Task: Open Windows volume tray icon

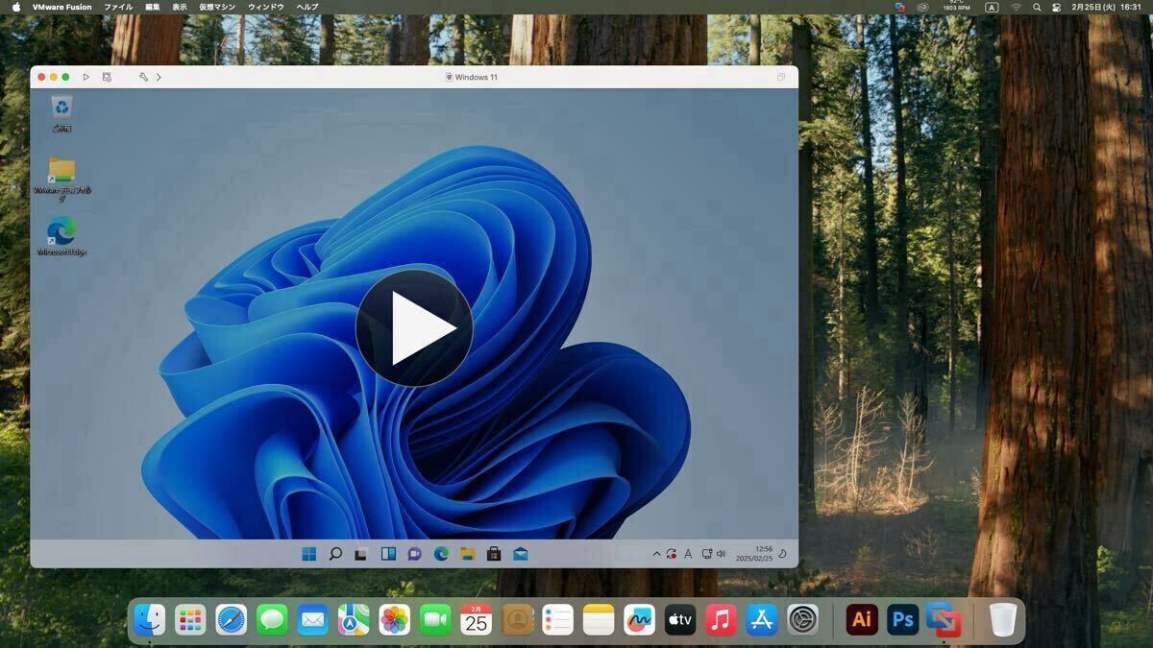Action: click(721, 554)
